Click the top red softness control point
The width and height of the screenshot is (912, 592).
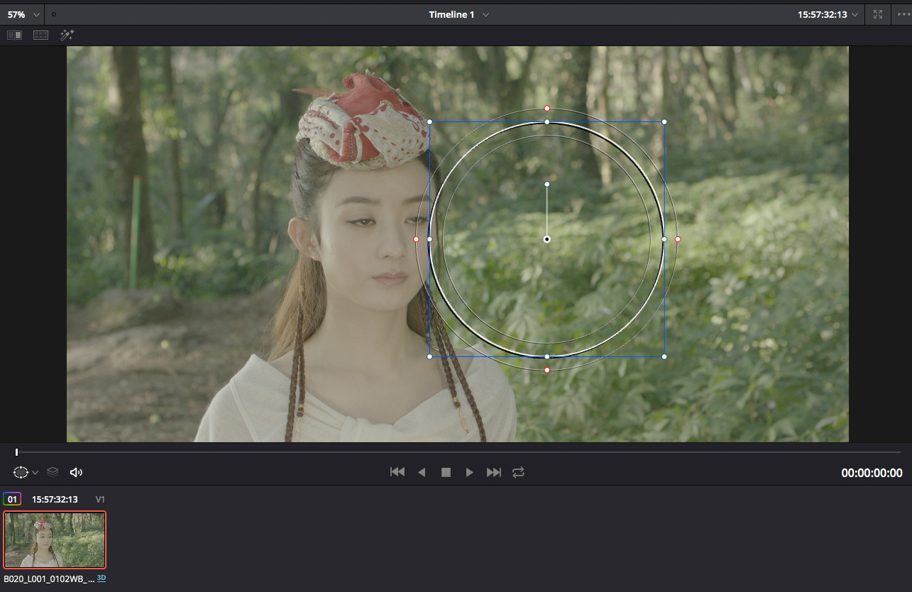pyautogui.click(x=547, y=109)
